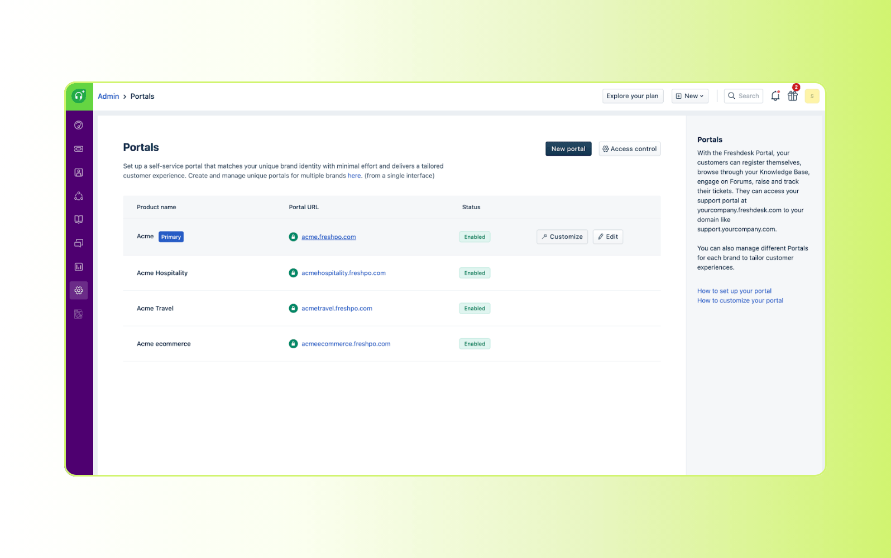Click the Status column header
This screenshot has height=558, width=891.
(x=471, y=207)
